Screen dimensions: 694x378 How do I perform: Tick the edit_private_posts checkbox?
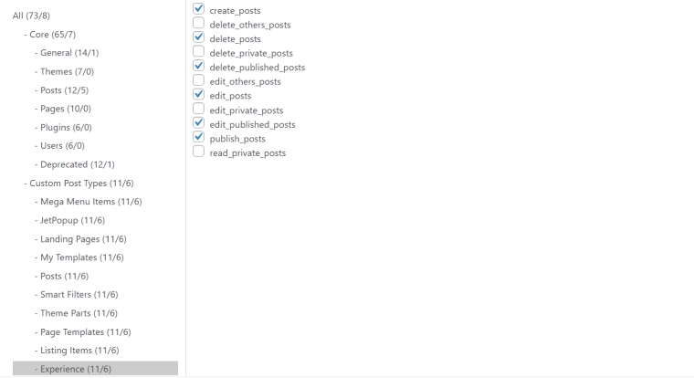point(198,109)
